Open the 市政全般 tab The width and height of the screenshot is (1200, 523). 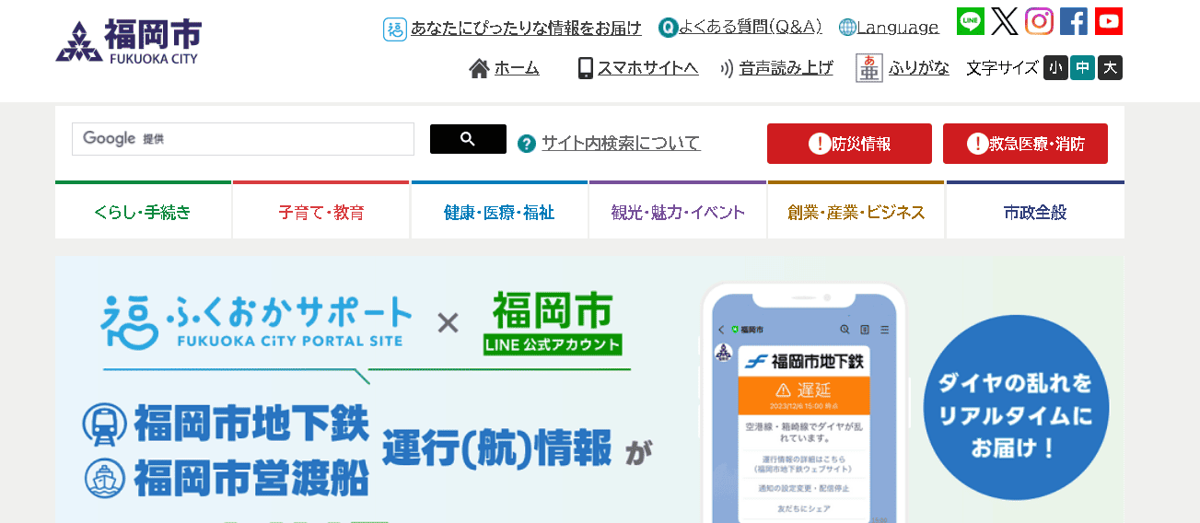(x=1035, y=211)
